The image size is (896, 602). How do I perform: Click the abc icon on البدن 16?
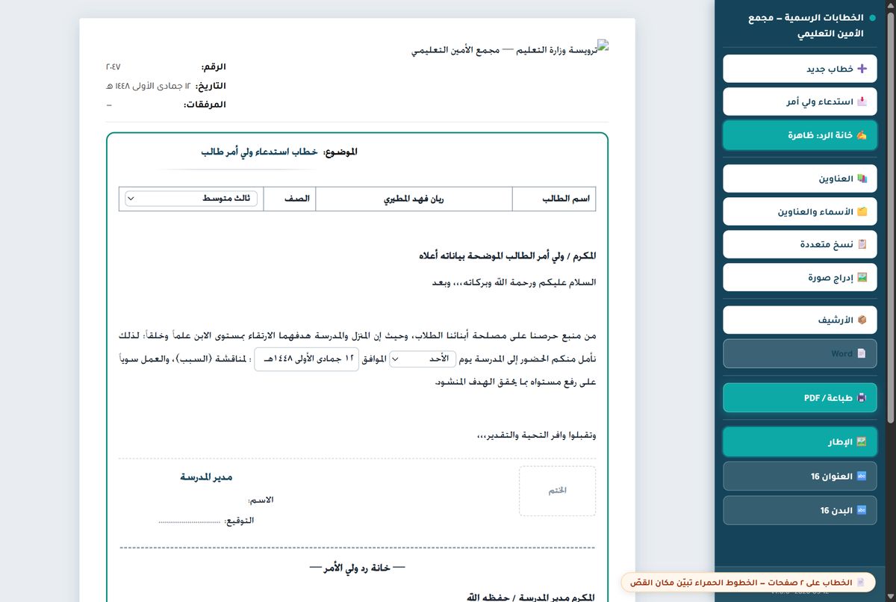[862, 510]
